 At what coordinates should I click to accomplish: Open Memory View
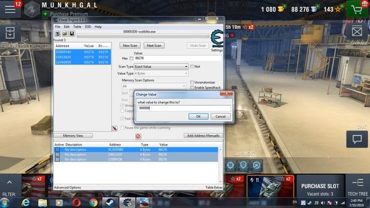[73, 136]
